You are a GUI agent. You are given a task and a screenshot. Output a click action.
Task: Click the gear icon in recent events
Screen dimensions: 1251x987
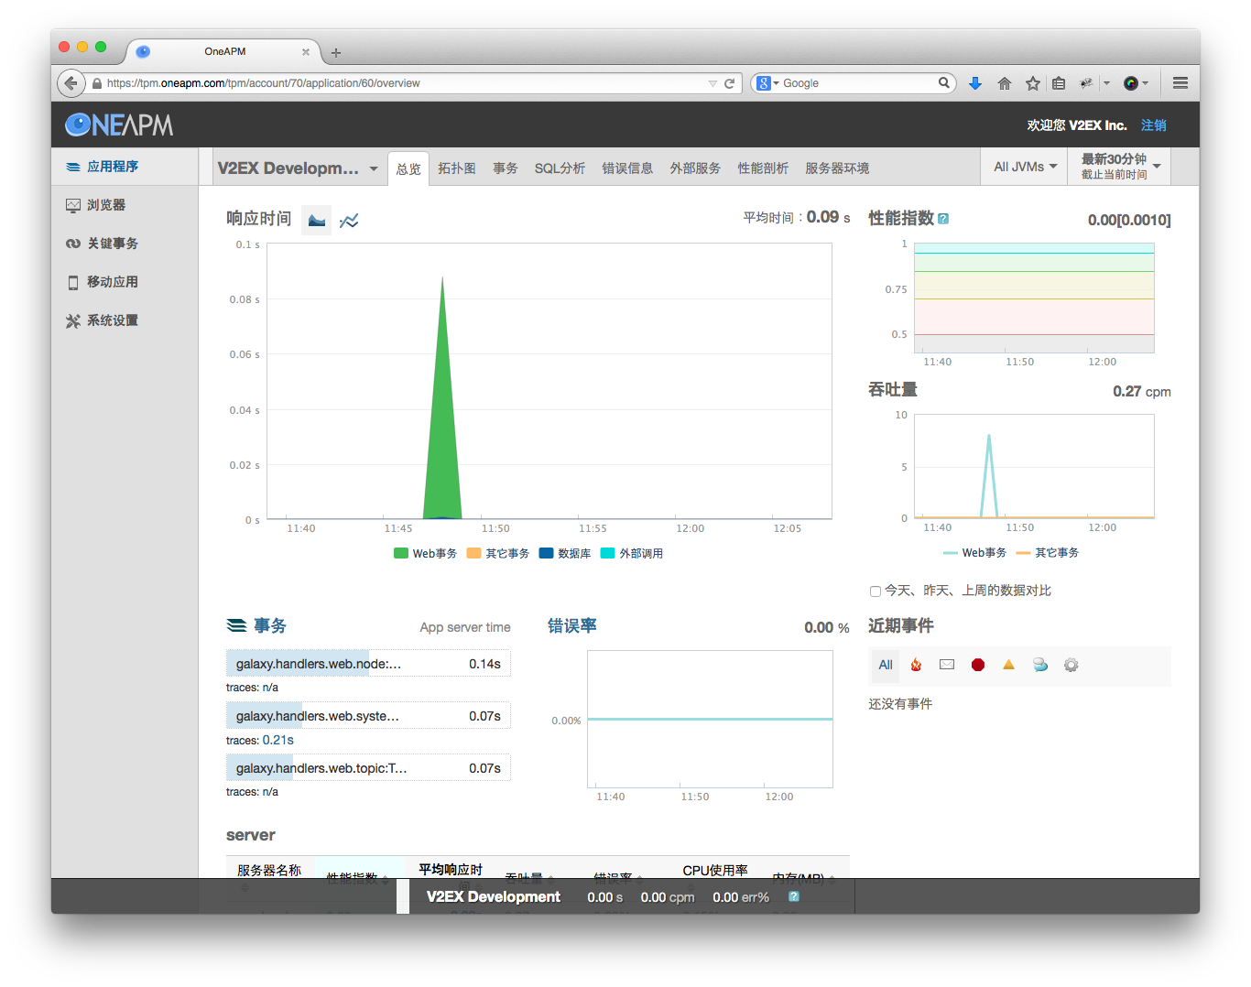(1072, 666)
